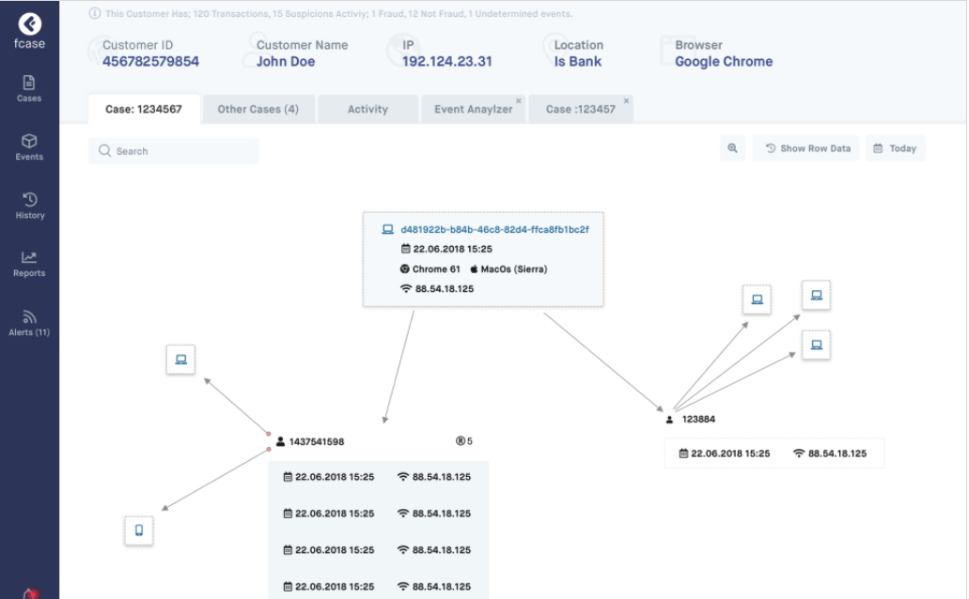Click the Today date button
969x599 pixels.
(x=895, y=148)
